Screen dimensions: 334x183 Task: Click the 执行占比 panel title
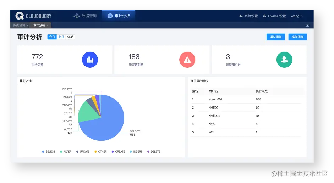(x=26, y=81)
